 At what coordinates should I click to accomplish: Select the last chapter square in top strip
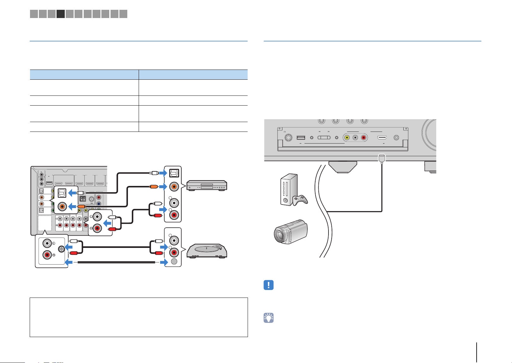(x=123, y=14)
